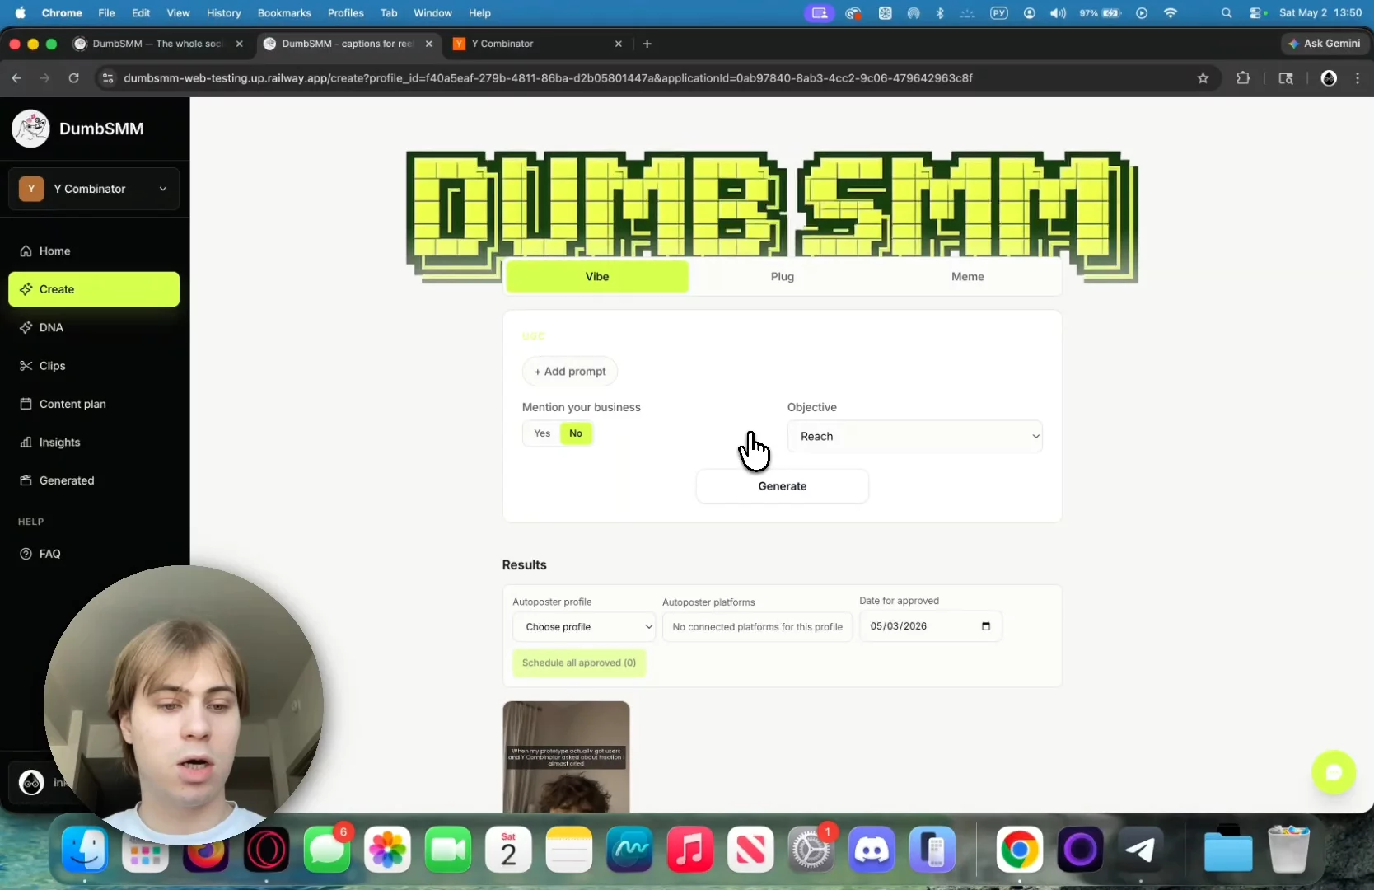1374x890 pixels.
Task: Open Photos app in dock
Action: 387,850
